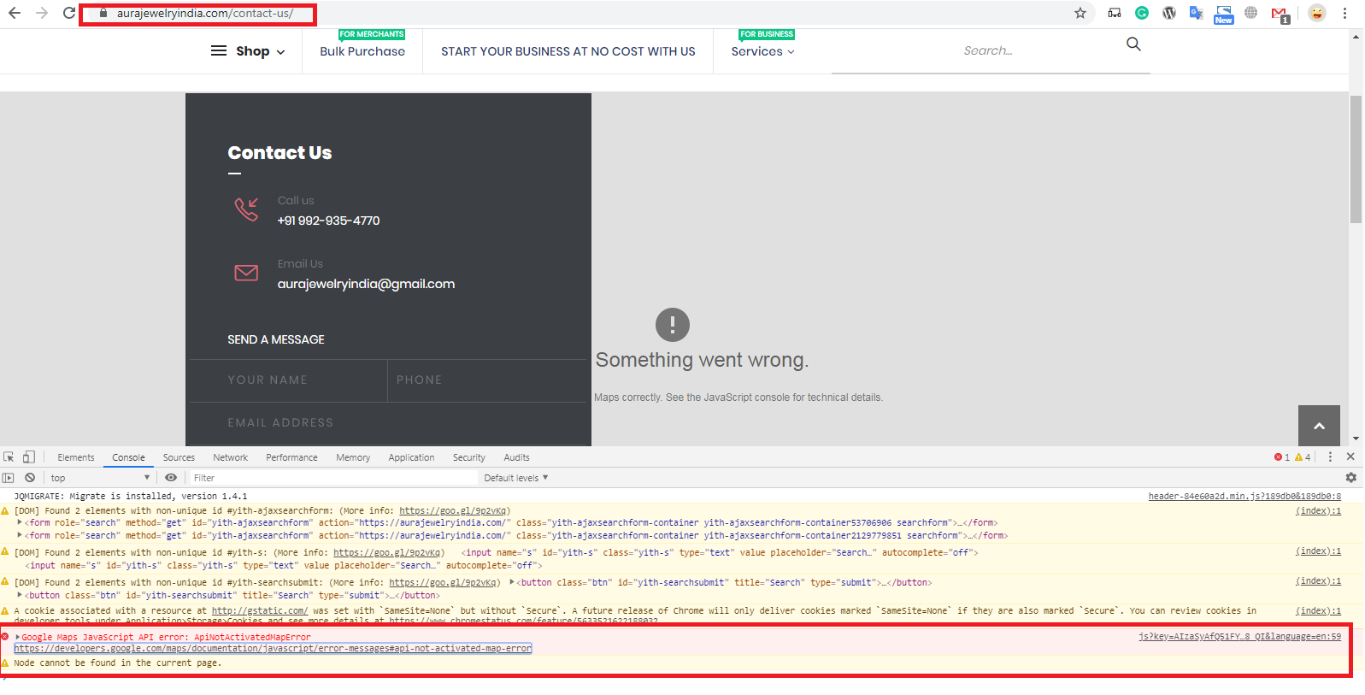Click the browser forward arrow
1365x695 pixels.
click(42, 13)
